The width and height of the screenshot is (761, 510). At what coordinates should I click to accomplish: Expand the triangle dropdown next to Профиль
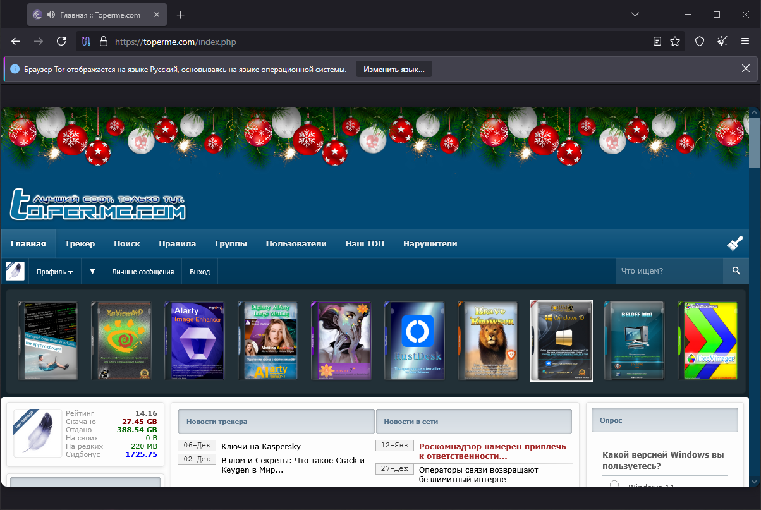tap(92, 272)
